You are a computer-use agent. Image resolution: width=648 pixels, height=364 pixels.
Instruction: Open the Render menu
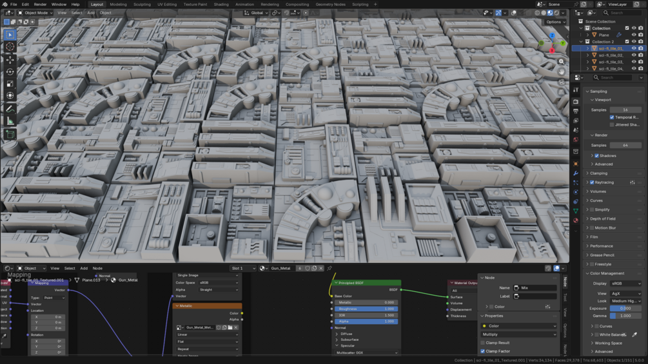point(40,5)
